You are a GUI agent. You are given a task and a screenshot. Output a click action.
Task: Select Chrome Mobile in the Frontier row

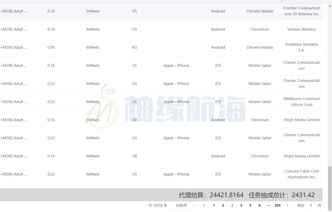(260, 11)
